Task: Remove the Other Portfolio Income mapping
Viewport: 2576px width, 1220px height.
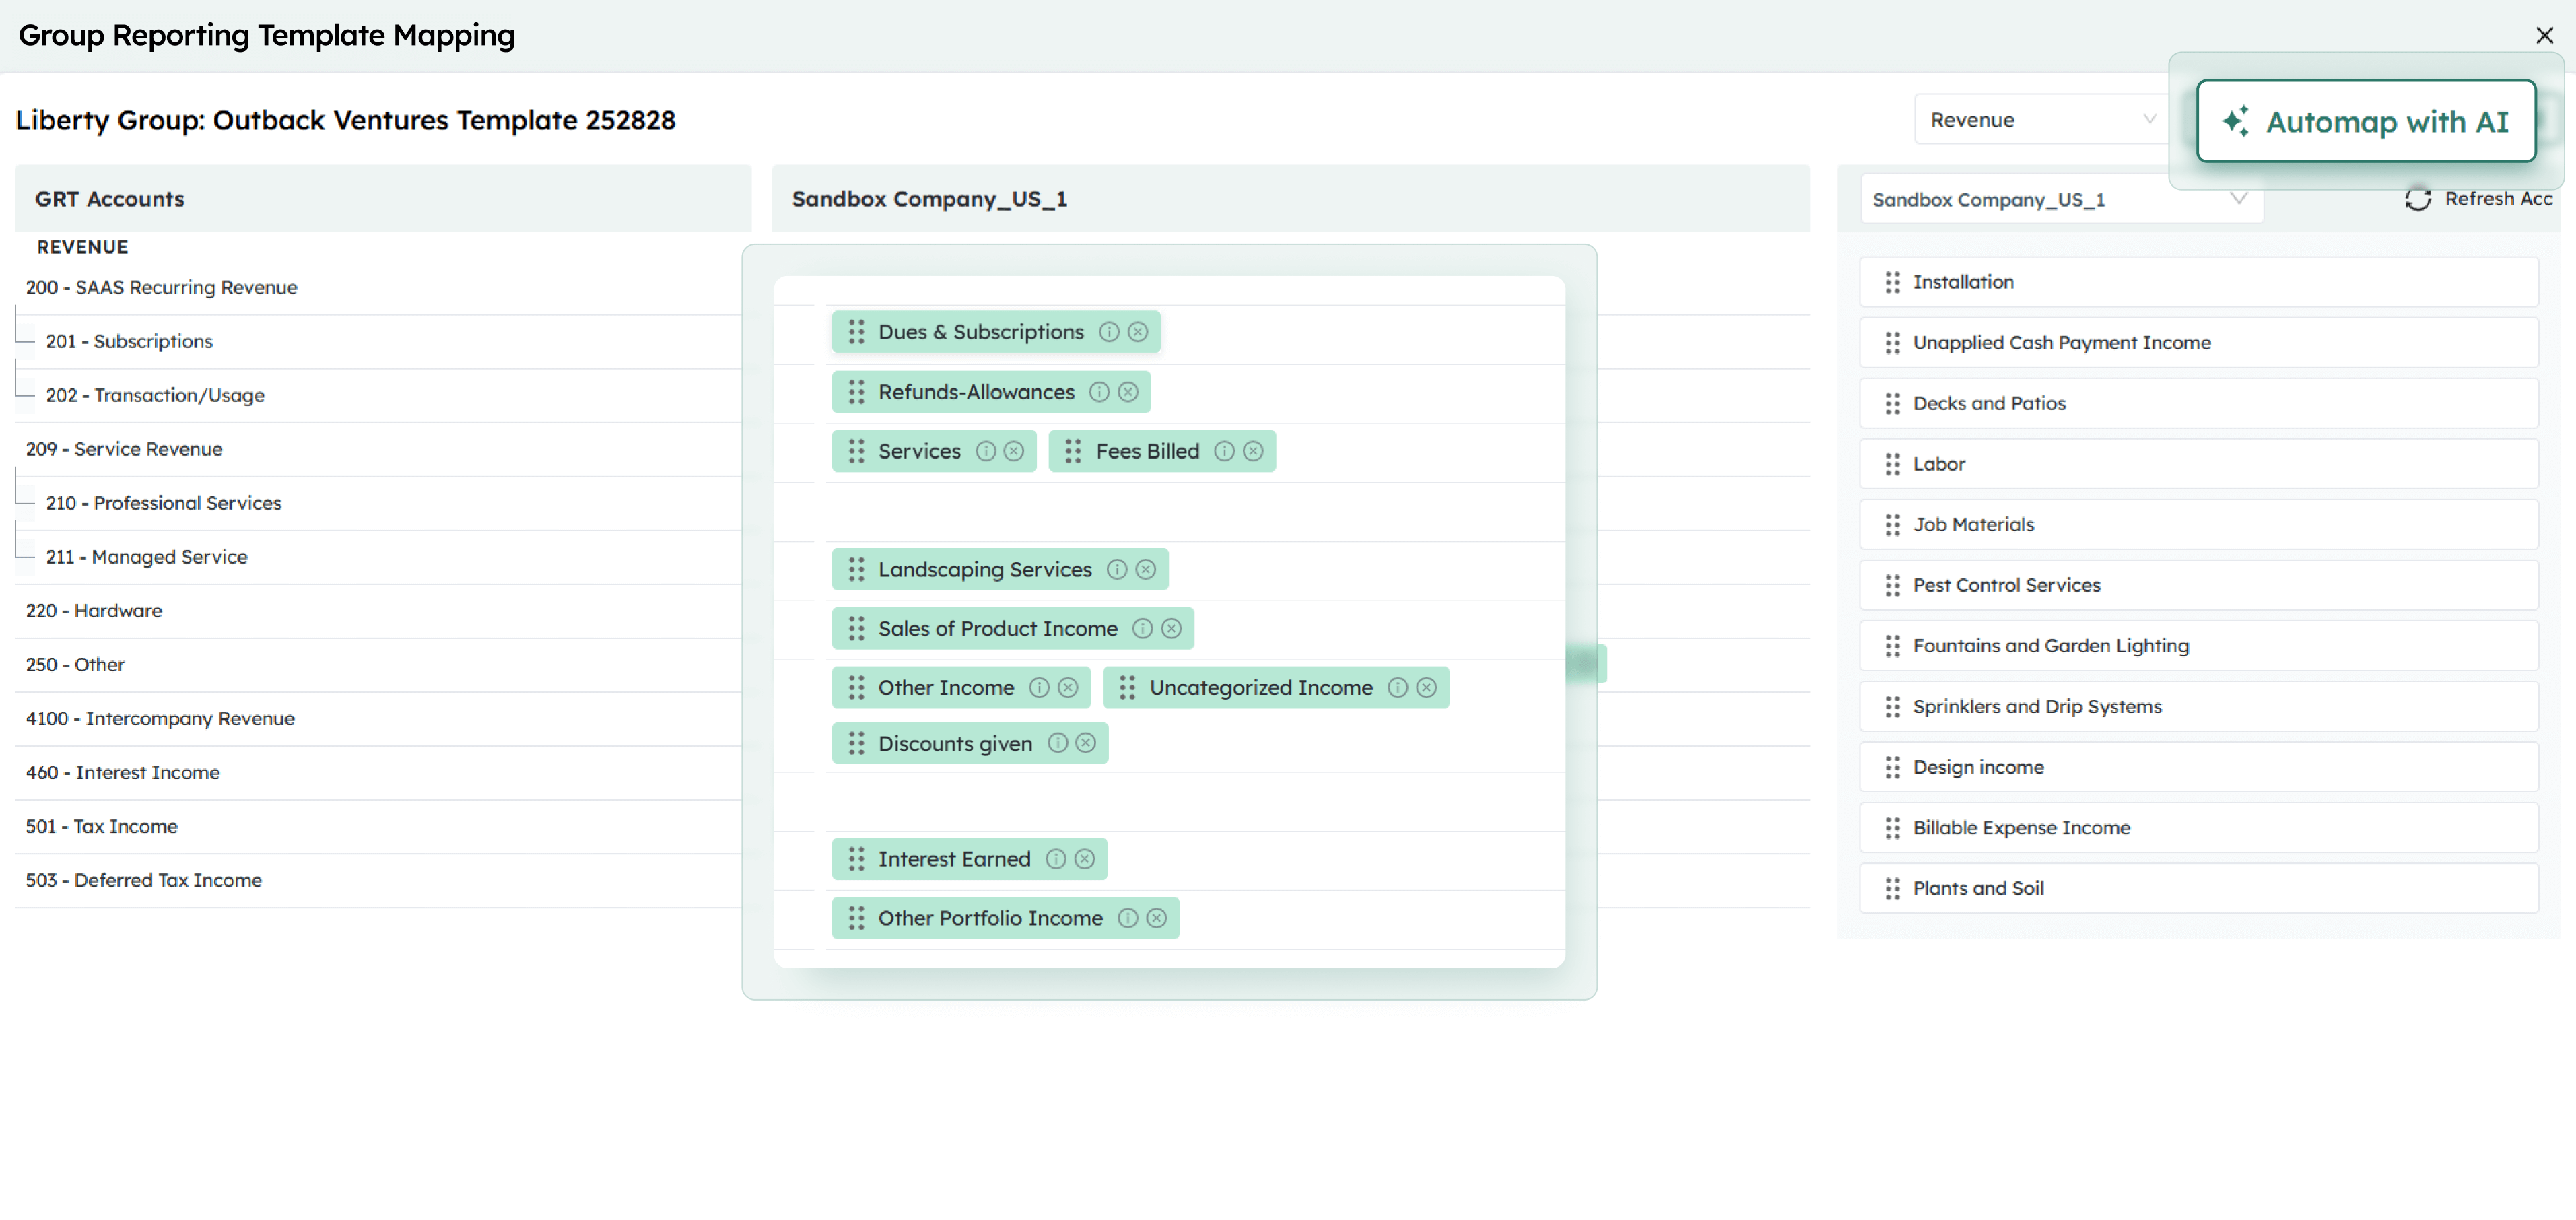Action: (x=1157, y=918)
